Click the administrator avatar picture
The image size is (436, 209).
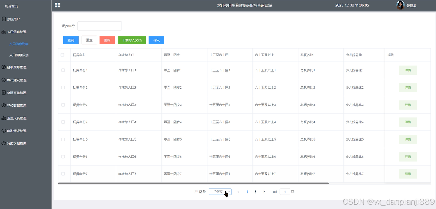click(400, 5)
